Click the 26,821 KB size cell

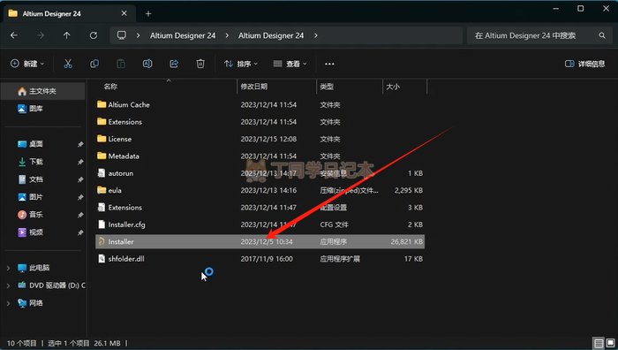click(406, 241)
